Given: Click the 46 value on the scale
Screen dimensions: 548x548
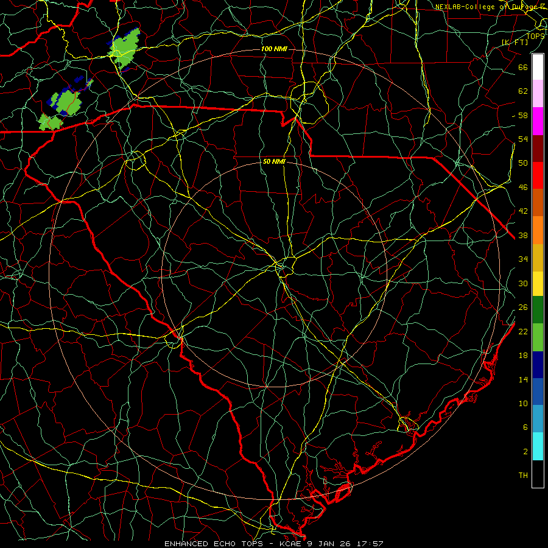Looking at the screenshot, I should 523,188.
